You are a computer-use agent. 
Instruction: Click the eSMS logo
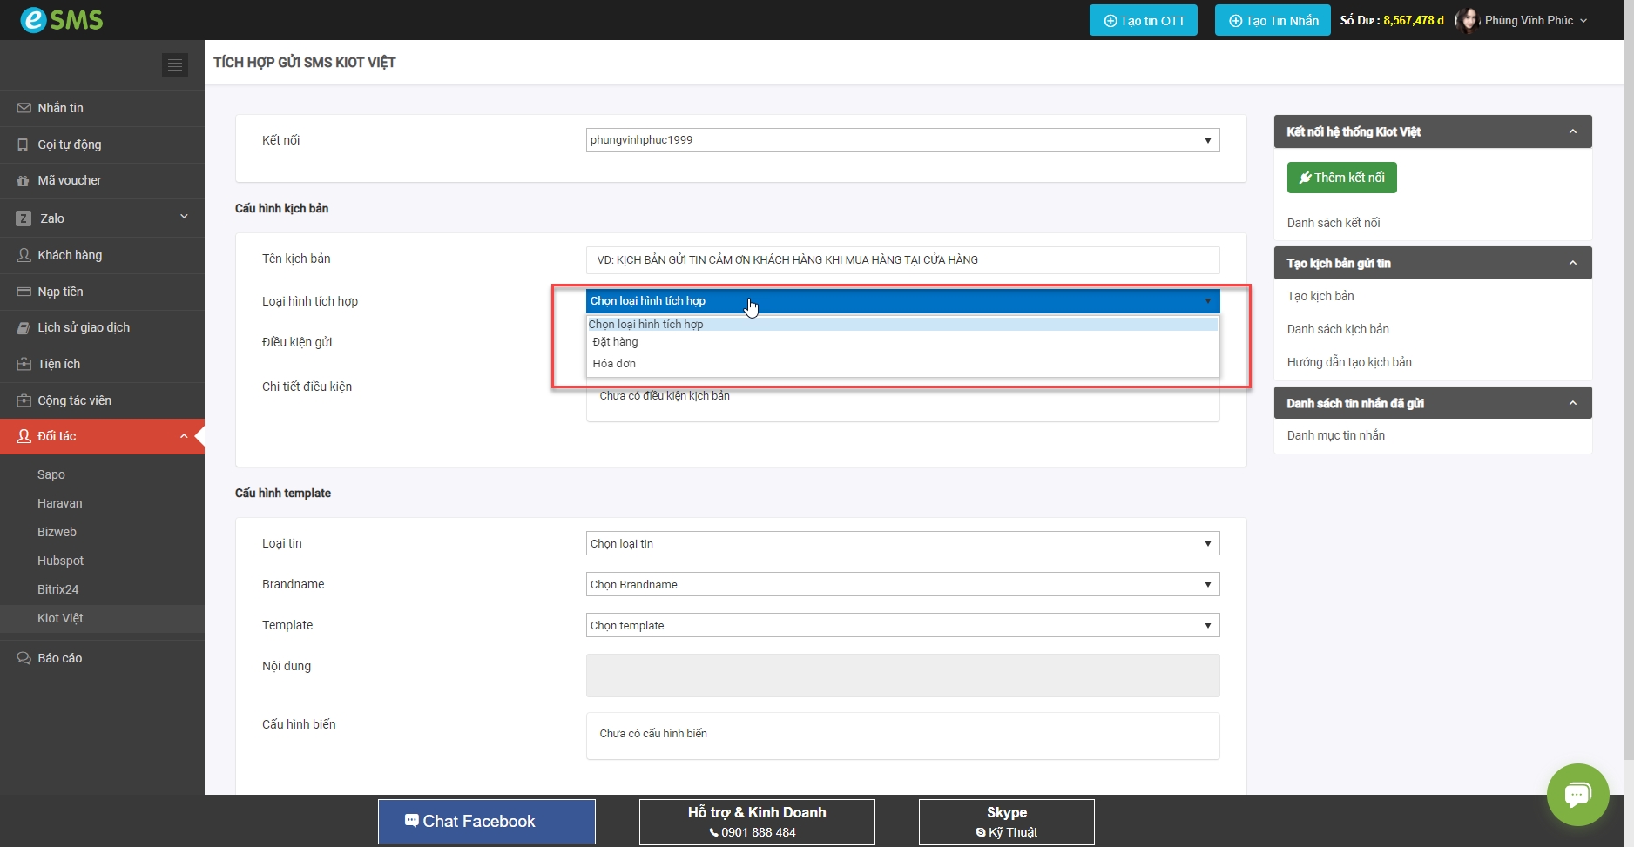(x=62, y=19)
